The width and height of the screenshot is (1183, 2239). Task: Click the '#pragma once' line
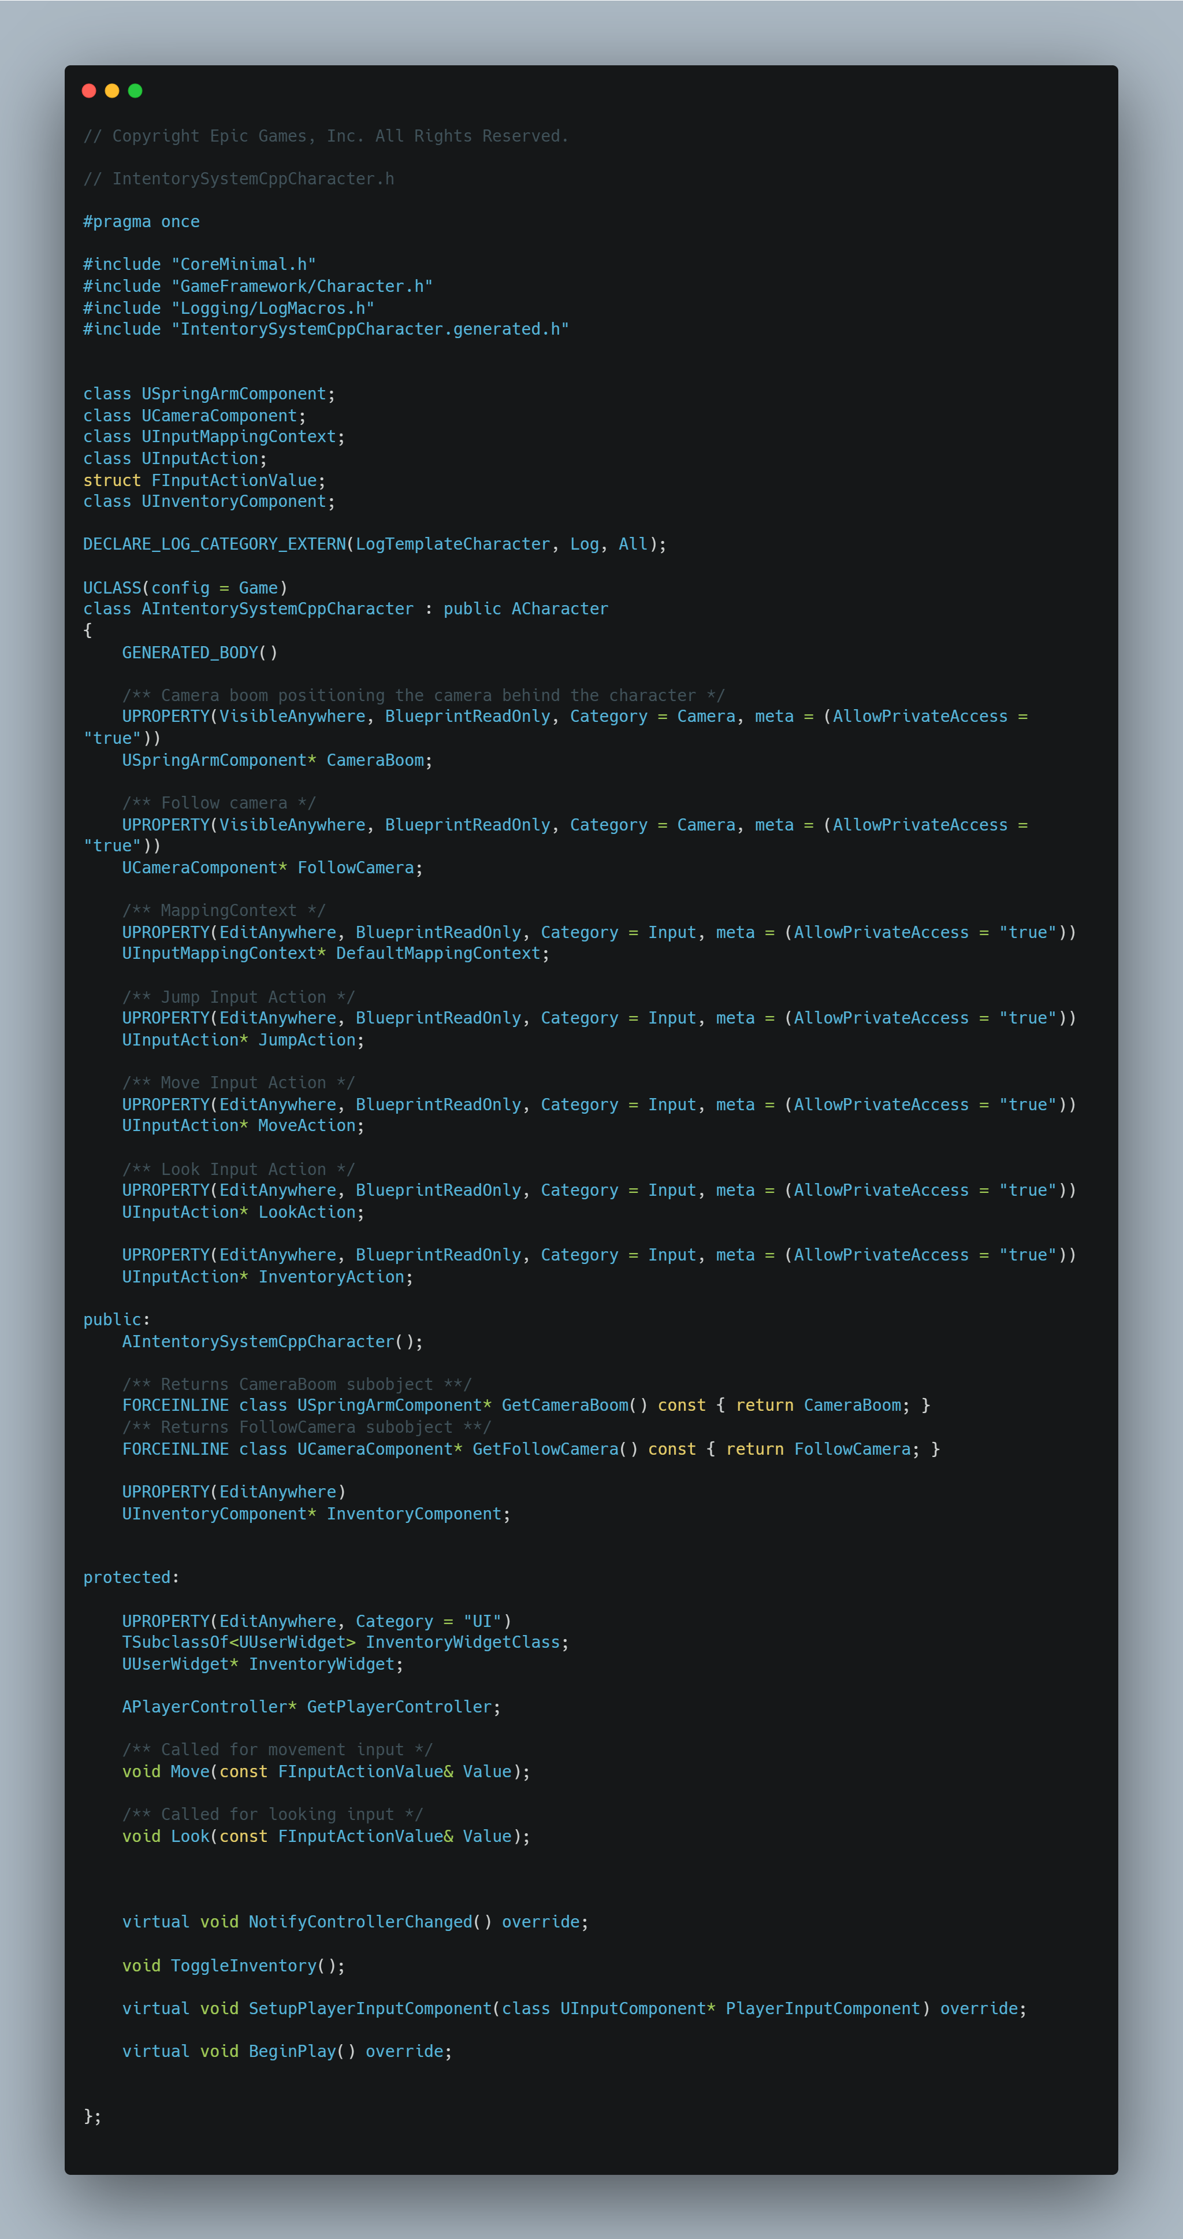tap(141, 221)
